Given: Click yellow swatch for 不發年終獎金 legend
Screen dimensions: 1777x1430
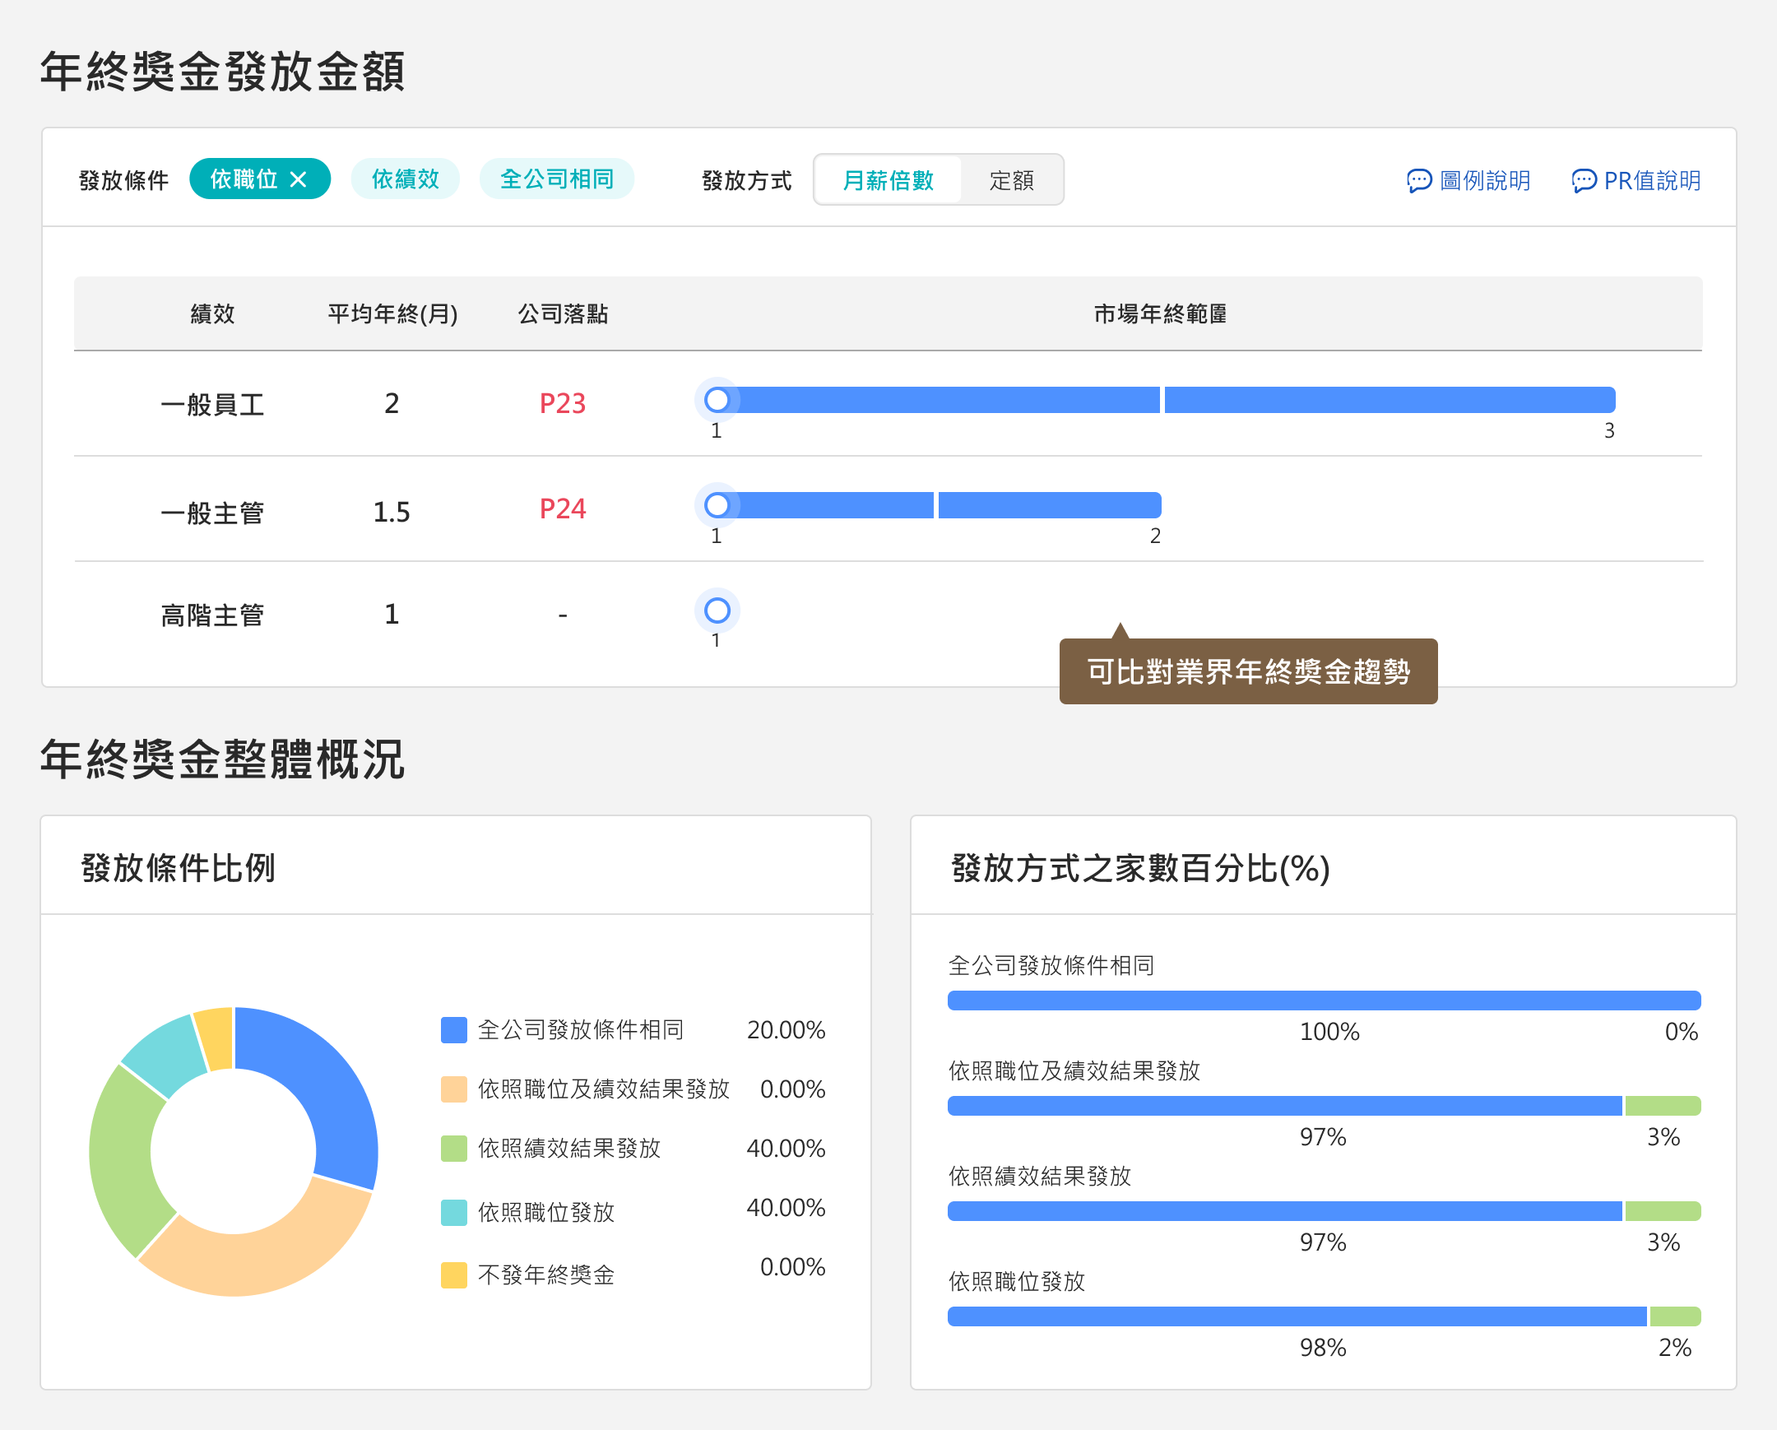Looking at the screenshot, I should click(x=453, y=1275).
